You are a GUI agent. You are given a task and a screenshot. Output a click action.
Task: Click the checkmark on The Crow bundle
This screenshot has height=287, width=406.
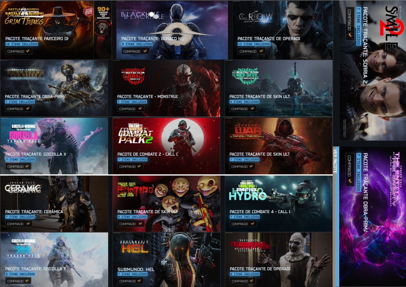(x=261, y=51)
